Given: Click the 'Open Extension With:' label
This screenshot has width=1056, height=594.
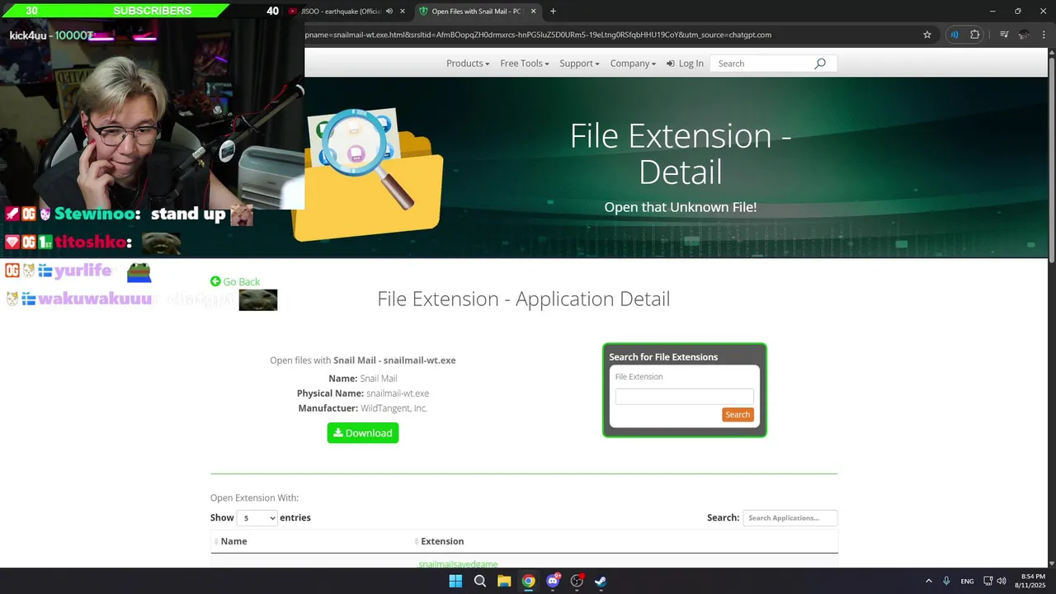Looking at the screenshot, I should tap(254, 498).
